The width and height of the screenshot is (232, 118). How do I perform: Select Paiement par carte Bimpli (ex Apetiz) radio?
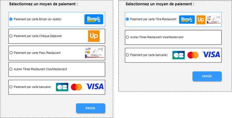(11, 19)
